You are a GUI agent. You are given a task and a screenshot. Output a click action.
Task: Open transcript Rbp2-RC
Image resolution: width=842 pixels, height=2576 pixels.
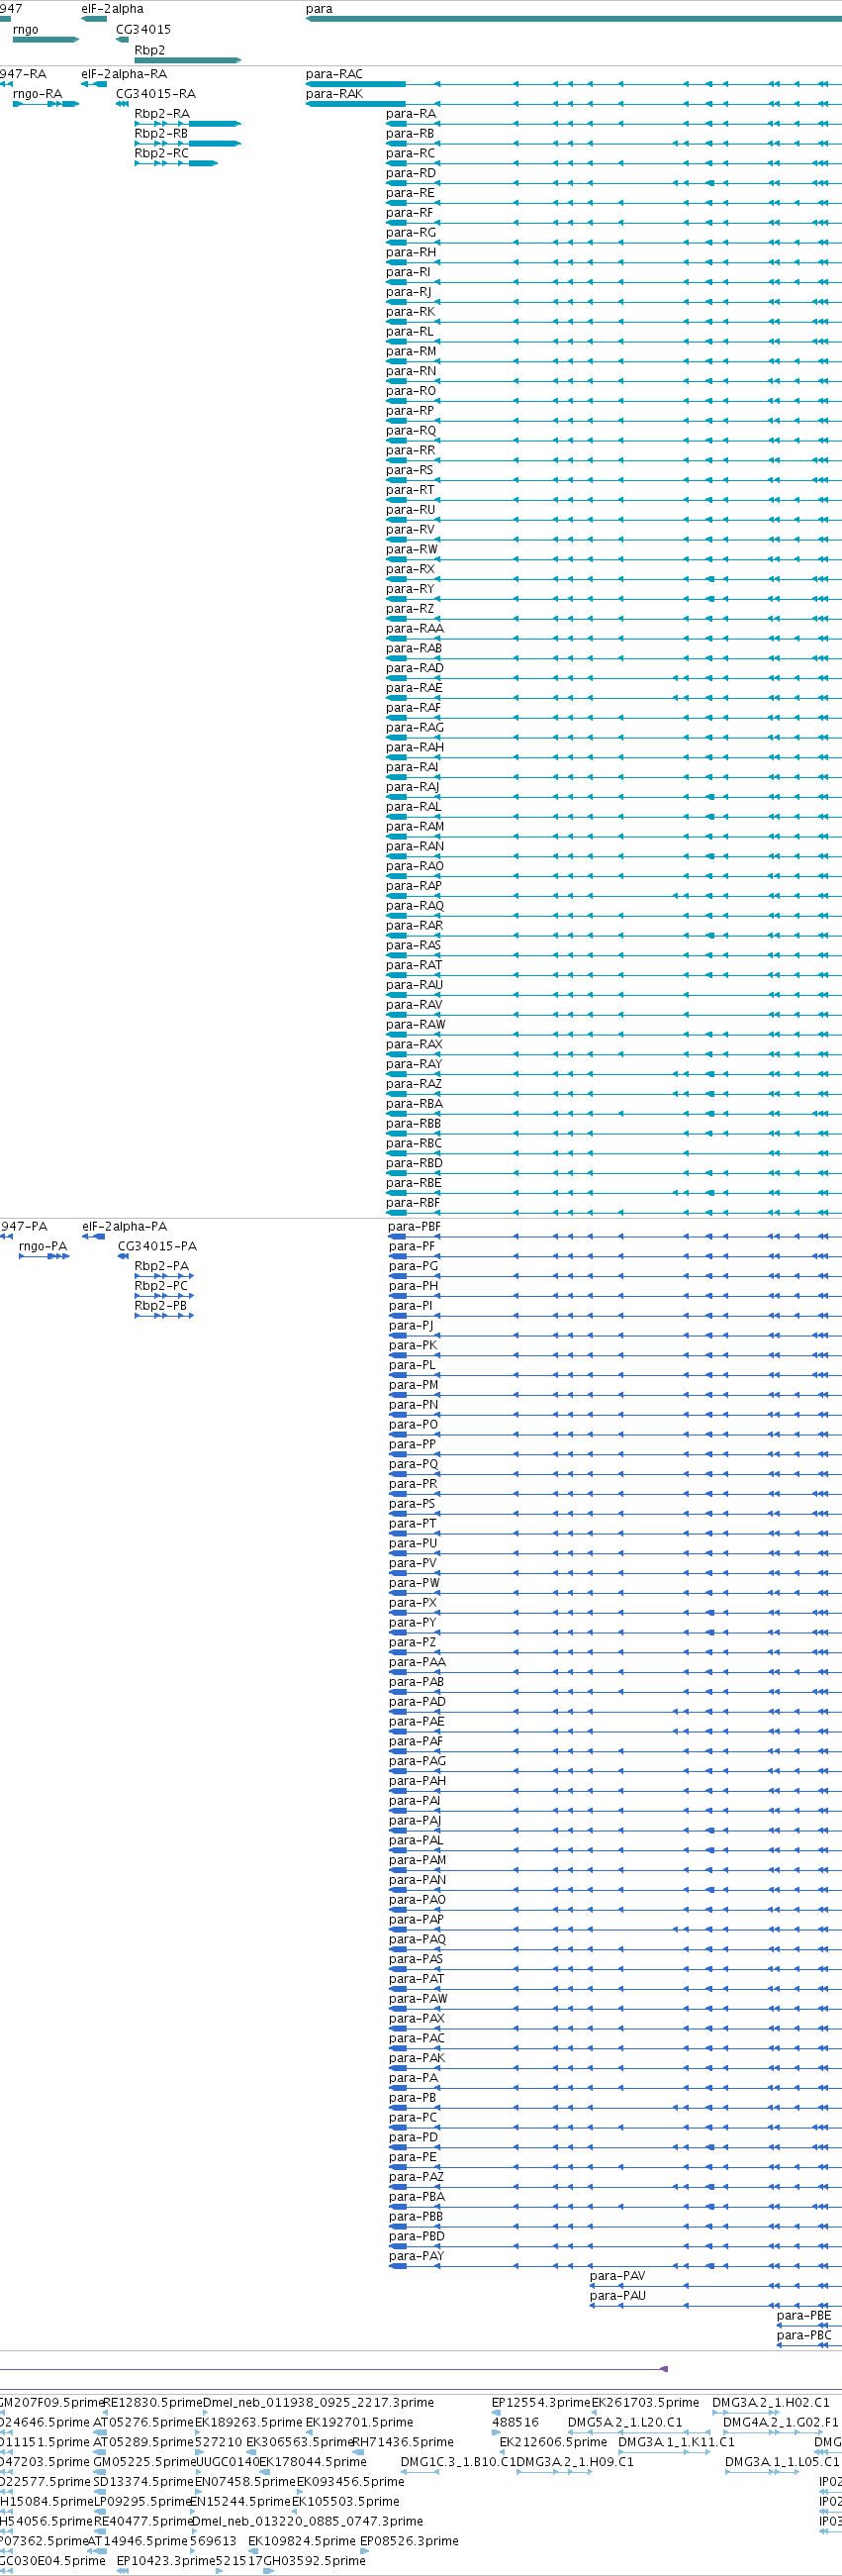(161, 153)
